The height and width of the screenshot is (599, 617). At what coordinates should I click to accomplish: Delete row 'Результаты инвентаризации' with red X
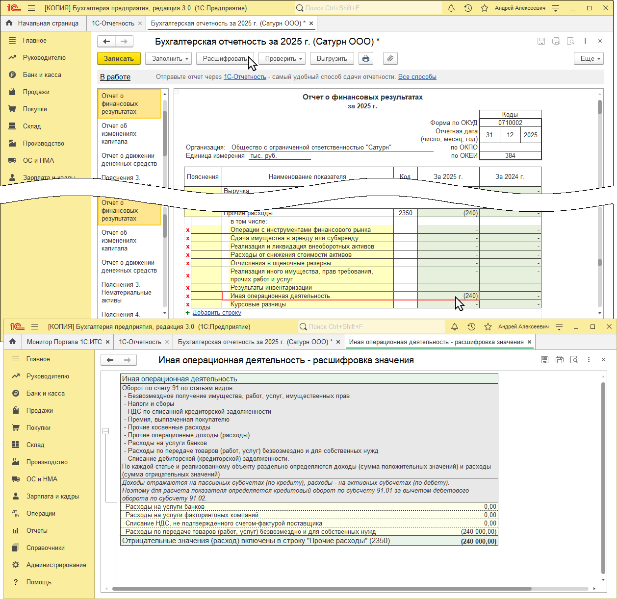(188, 288)
